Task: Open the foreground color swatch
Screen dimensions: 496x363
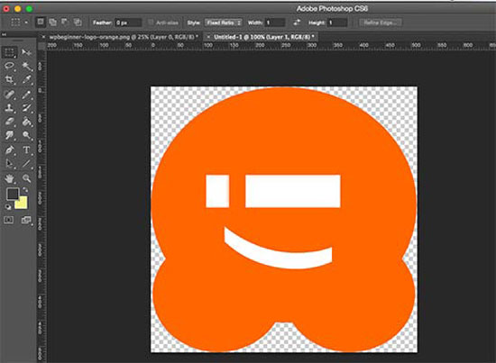Action: pos(13,194)
